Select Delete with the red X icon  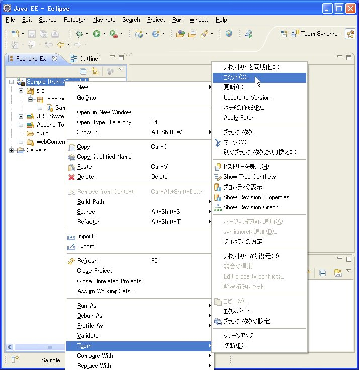click(x=139, y=177)
